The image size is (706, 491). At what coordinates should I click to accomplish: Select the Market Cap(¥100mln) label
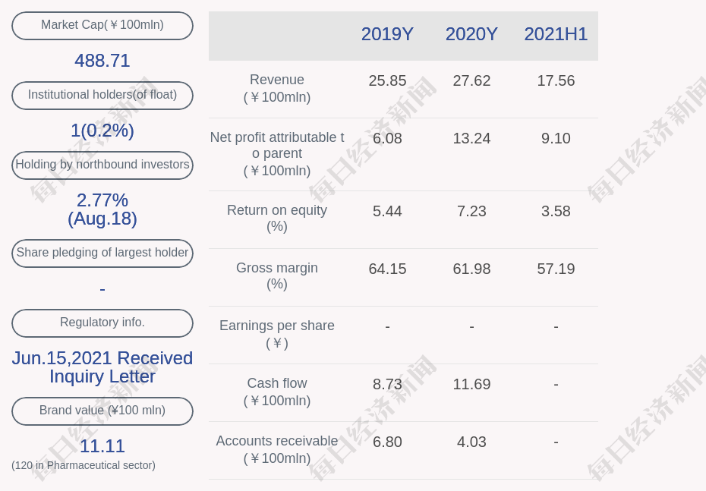pos(102,25)
